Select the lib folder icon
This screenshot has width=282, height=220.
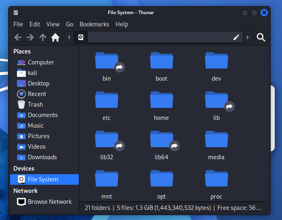click(217, 100)
